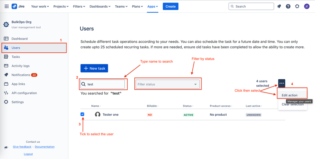Open the settings gear in the top bar
Image resolution: width=315 pixels, height=159 pixels.
(x=297, y=6)
